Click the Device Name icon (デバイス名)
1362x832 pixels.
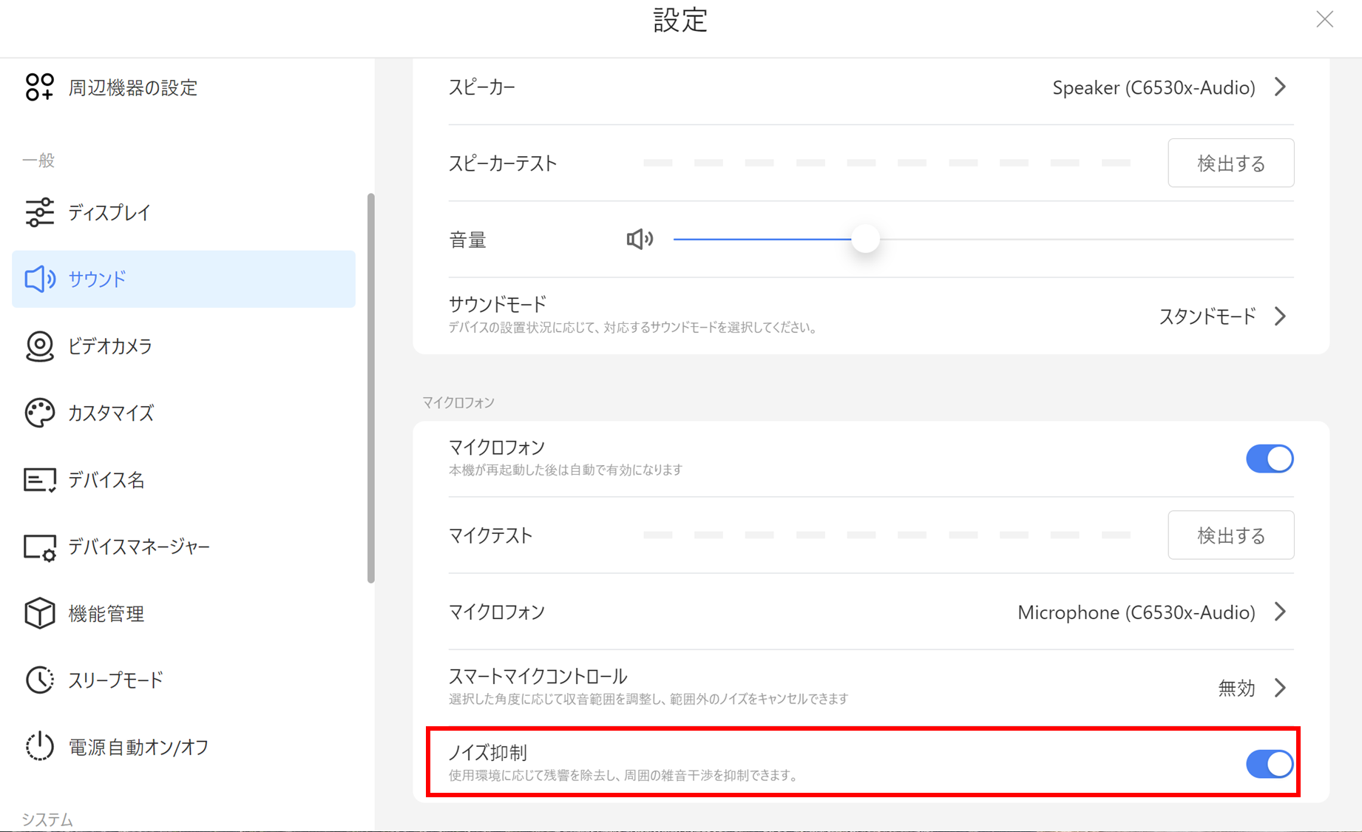pyautogui.click(x=39, y=480)
